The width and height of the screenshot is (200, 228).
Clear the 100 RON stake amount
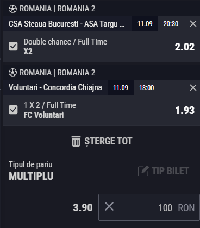[109, 206]
